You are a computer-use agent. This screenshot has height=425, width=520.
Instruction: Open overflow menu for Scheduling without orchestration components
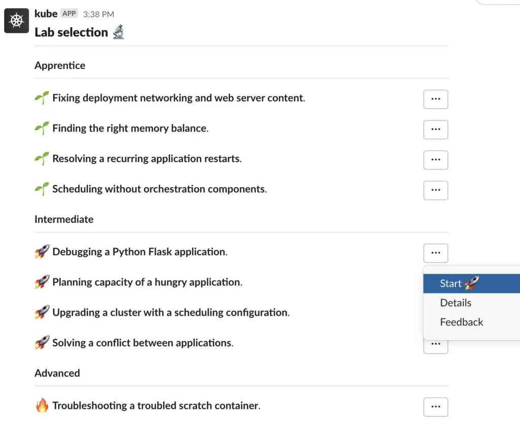[x=435, y=190]
